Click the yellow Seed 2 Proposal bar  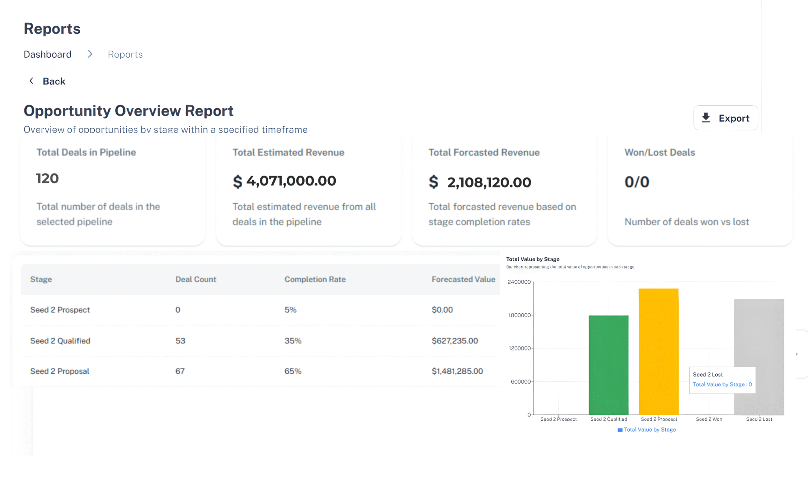pos(658,351)
